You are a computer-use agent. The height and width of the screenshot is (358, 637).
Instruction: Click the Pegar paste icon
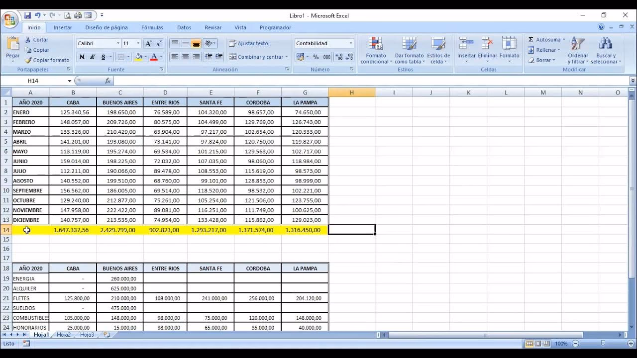[x=12, y=45]
